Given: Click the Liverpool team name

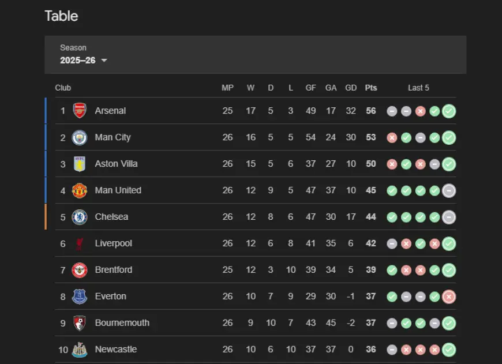Looking at the screenshot, I should [x=114, y=243].
